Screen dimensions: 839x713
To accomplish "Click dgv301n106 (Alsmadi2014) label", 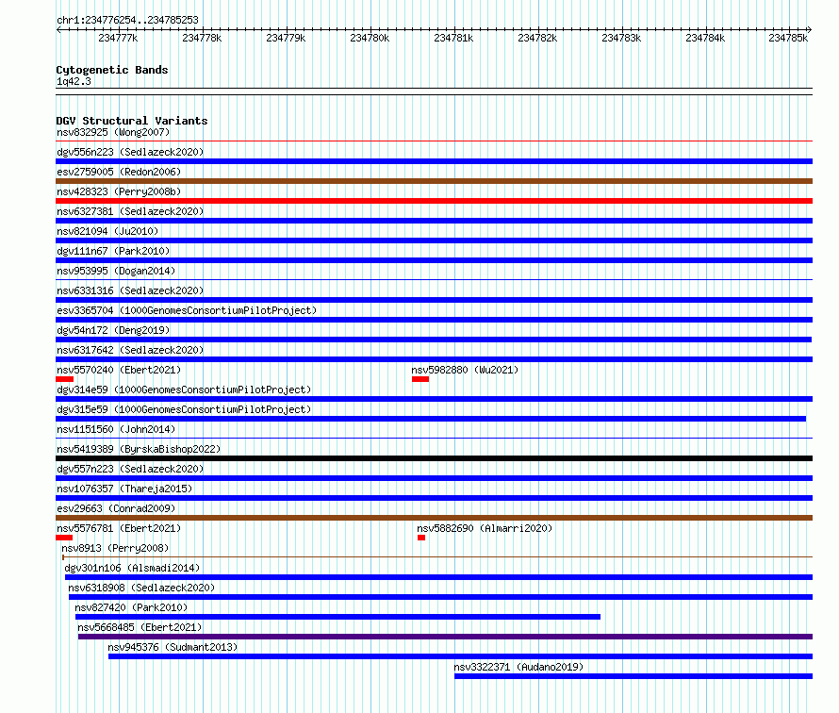I will click(132, 568).
